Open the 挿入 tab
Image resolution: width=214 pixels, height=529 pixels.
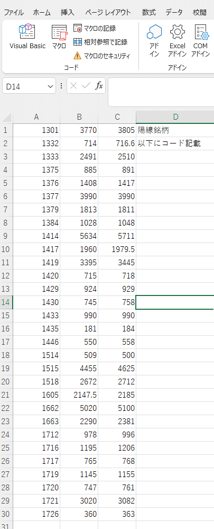(x=67, y=13)
